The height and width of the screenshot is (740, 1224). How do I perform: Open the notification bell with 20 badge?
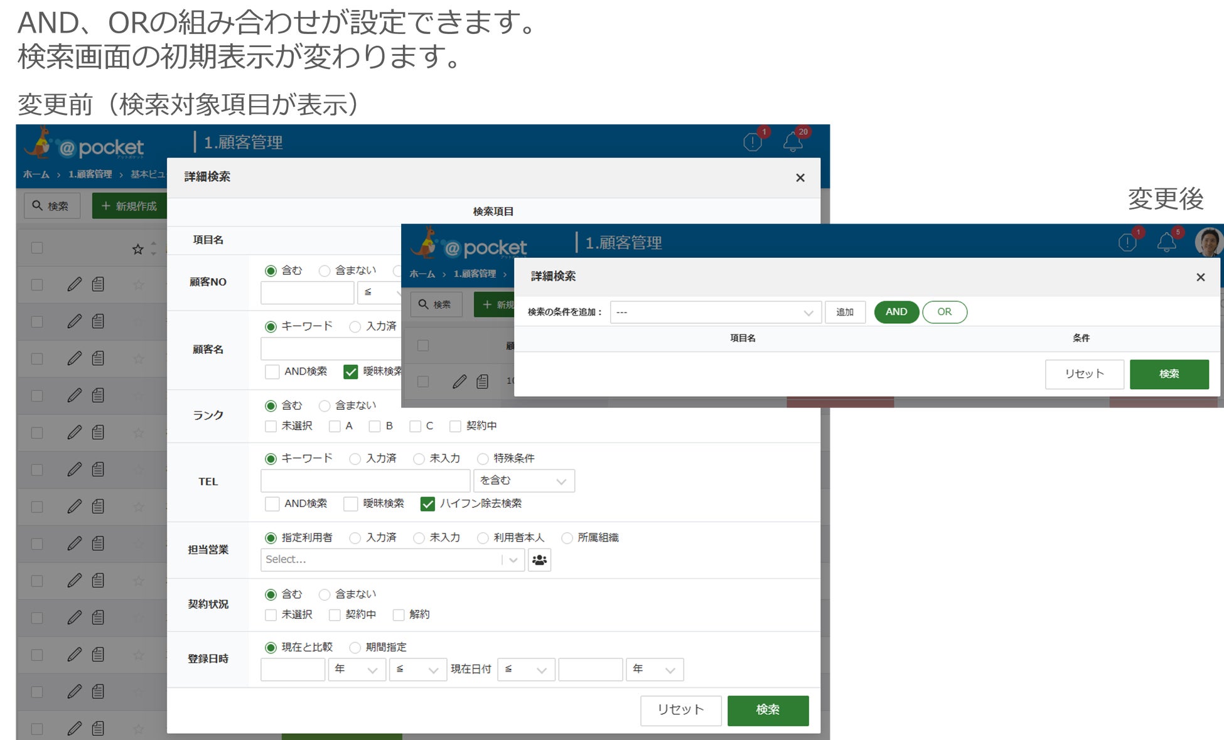793,142
